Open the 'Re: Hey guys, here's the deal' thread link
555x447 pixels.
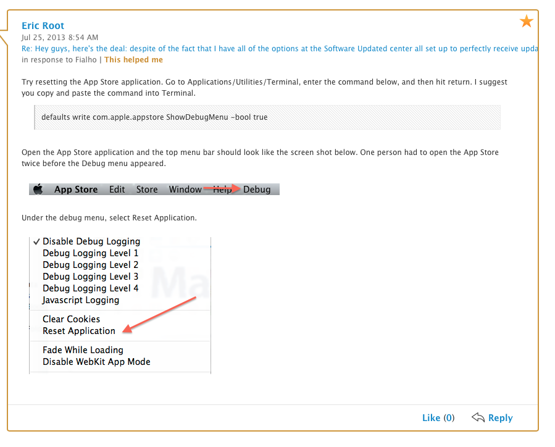[280, 49]
